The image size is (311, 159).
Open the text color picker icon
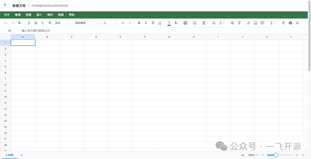coord(169,23)
